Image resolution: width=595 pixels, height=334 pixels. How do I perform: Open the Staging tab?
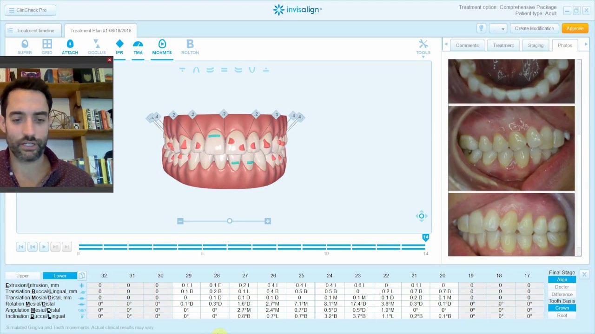click(x=535, y=45)
